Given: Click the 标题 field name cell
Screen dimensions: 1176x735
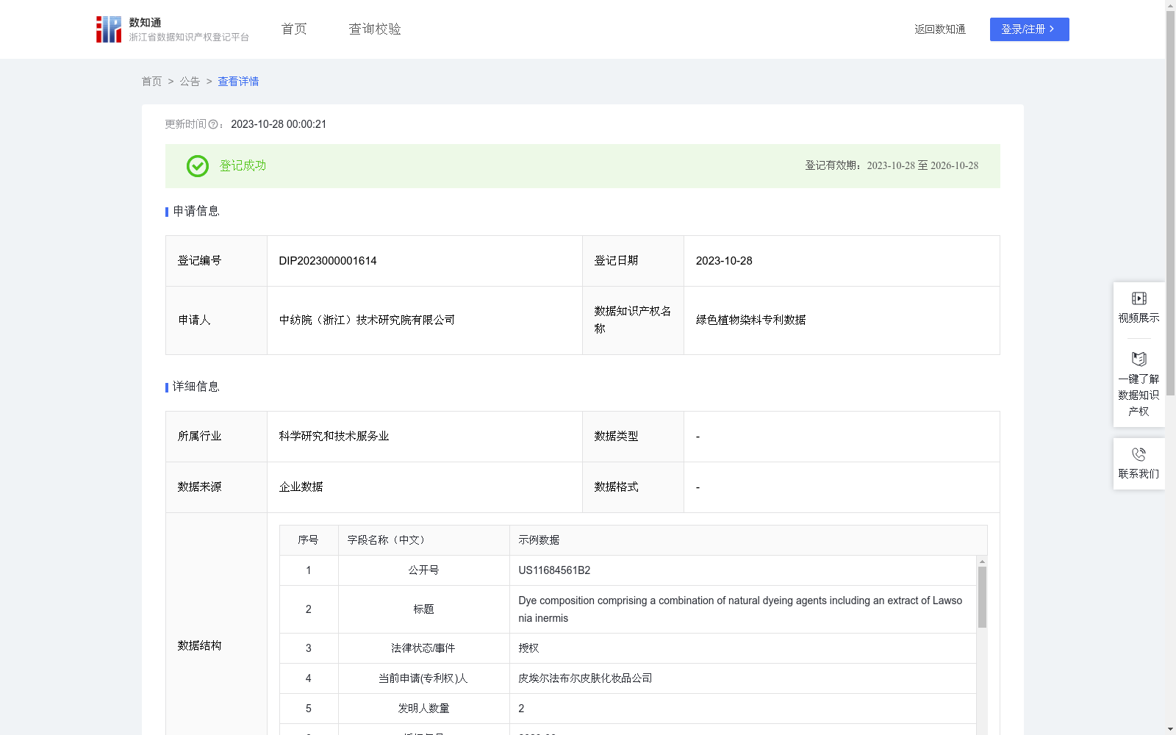Looking at the screenshot, I should pos(424,609).
